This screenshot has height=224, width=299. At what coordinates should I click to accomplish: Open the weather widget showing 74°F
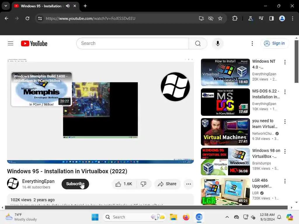(x=21, y=217)
